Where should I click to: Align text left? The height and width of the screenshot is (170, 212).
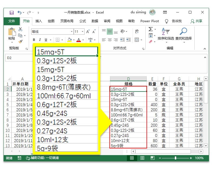(104, 40)
